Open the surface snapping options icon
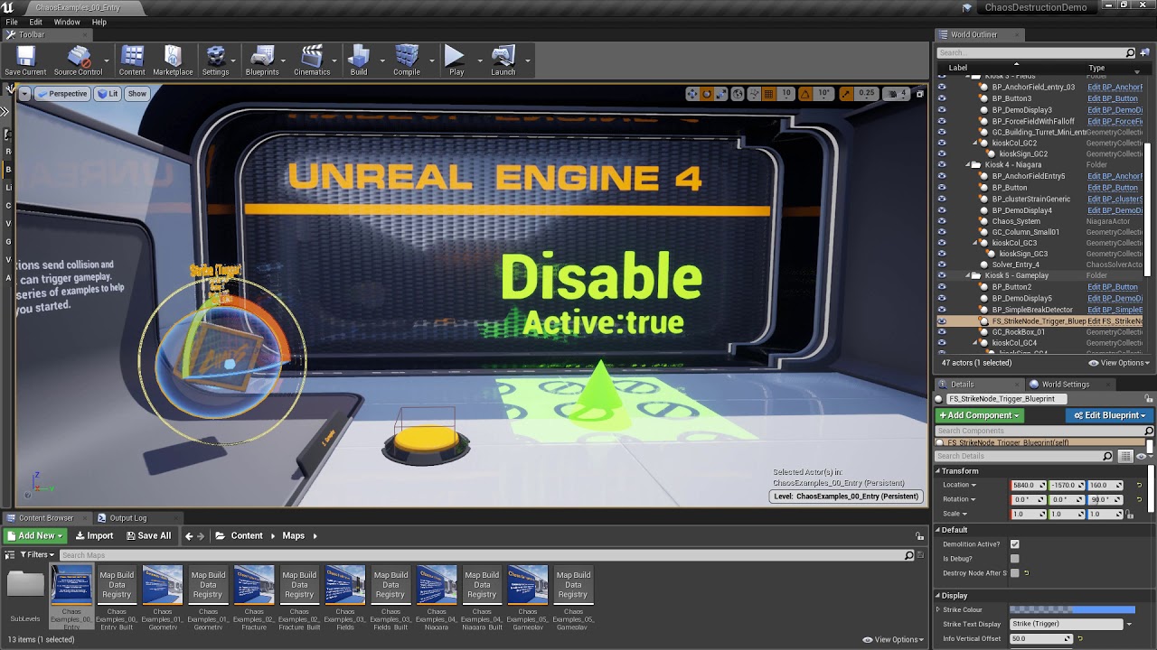This screenshot has height=650, width=1157. click(x=753, y=94)
